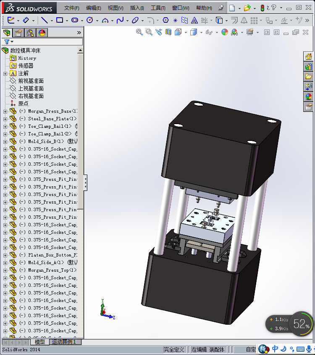Toggle Chinese/English input mode indicator
Screen dimensions: 315x355
[275, 349]
